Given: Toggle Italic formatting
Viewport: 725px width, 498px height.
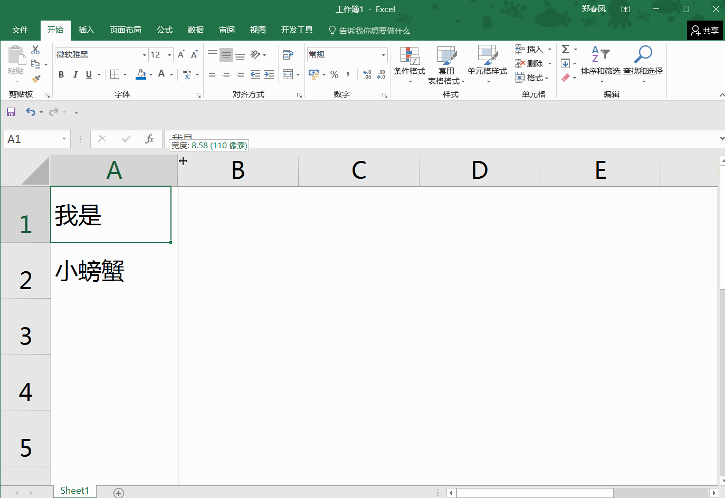Looking at the screenshot, I should [75, 74].
